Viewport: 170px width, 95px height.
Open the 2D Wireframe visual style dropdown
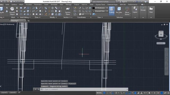click(100, 8)
